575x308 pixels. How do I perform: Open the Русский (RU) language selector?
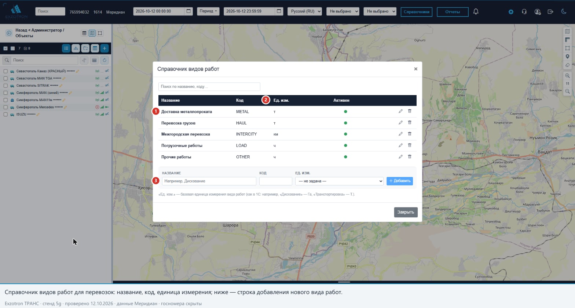pos(305,11)
